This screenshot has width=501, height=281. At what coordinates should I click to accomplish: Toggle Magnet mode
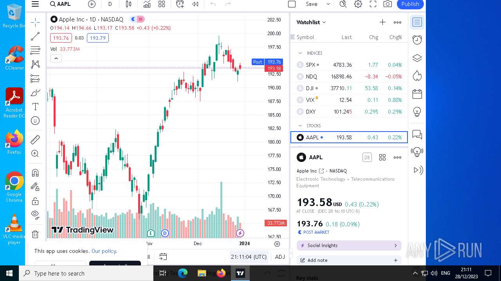click(35, 173)
